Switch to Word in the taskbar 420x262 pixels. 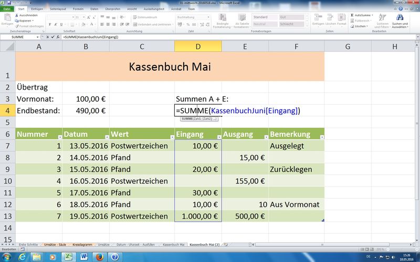(x=84, y=257)
